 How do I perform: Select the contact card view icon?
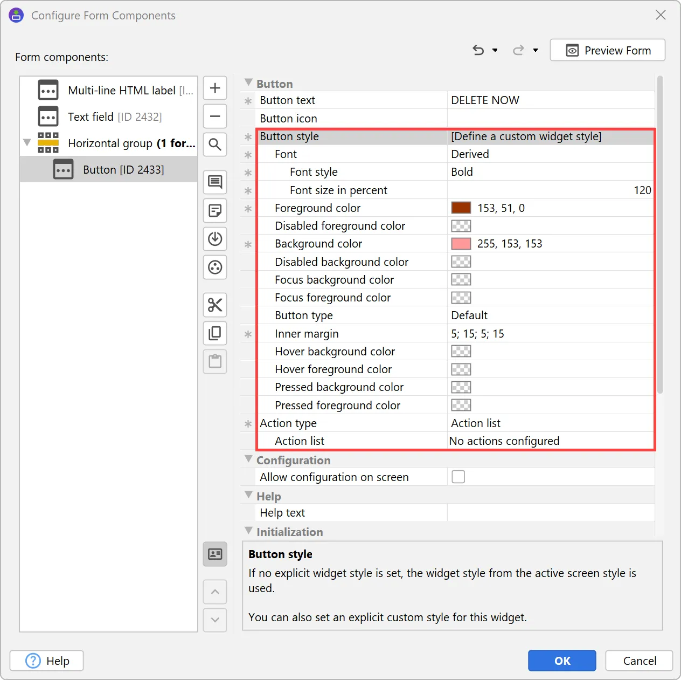(x=214, y=554)
